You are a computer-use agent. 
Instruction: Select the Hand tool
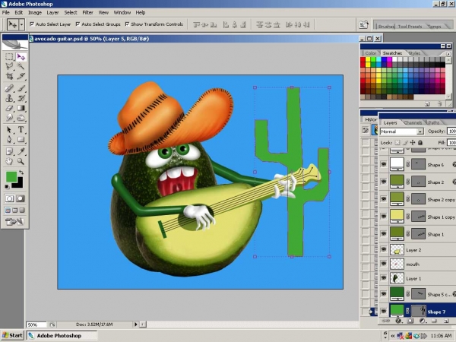tap(9, 161)
